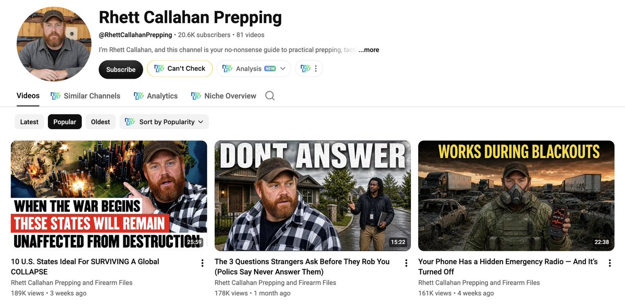
Task: Click channel name under 'Hidden Emergency Radio' video
Action: point(479,282)
